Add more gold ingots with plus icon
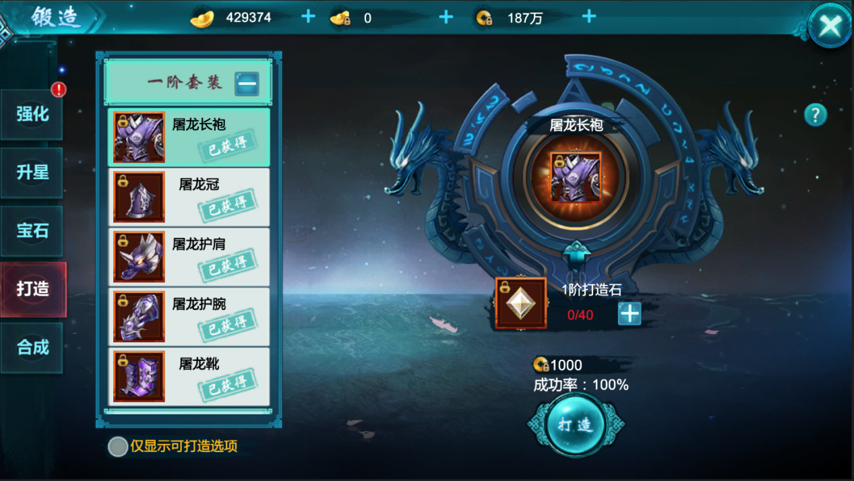Viewport: 854px width, 481px height. pyautogui.click(x=308, y=16)
